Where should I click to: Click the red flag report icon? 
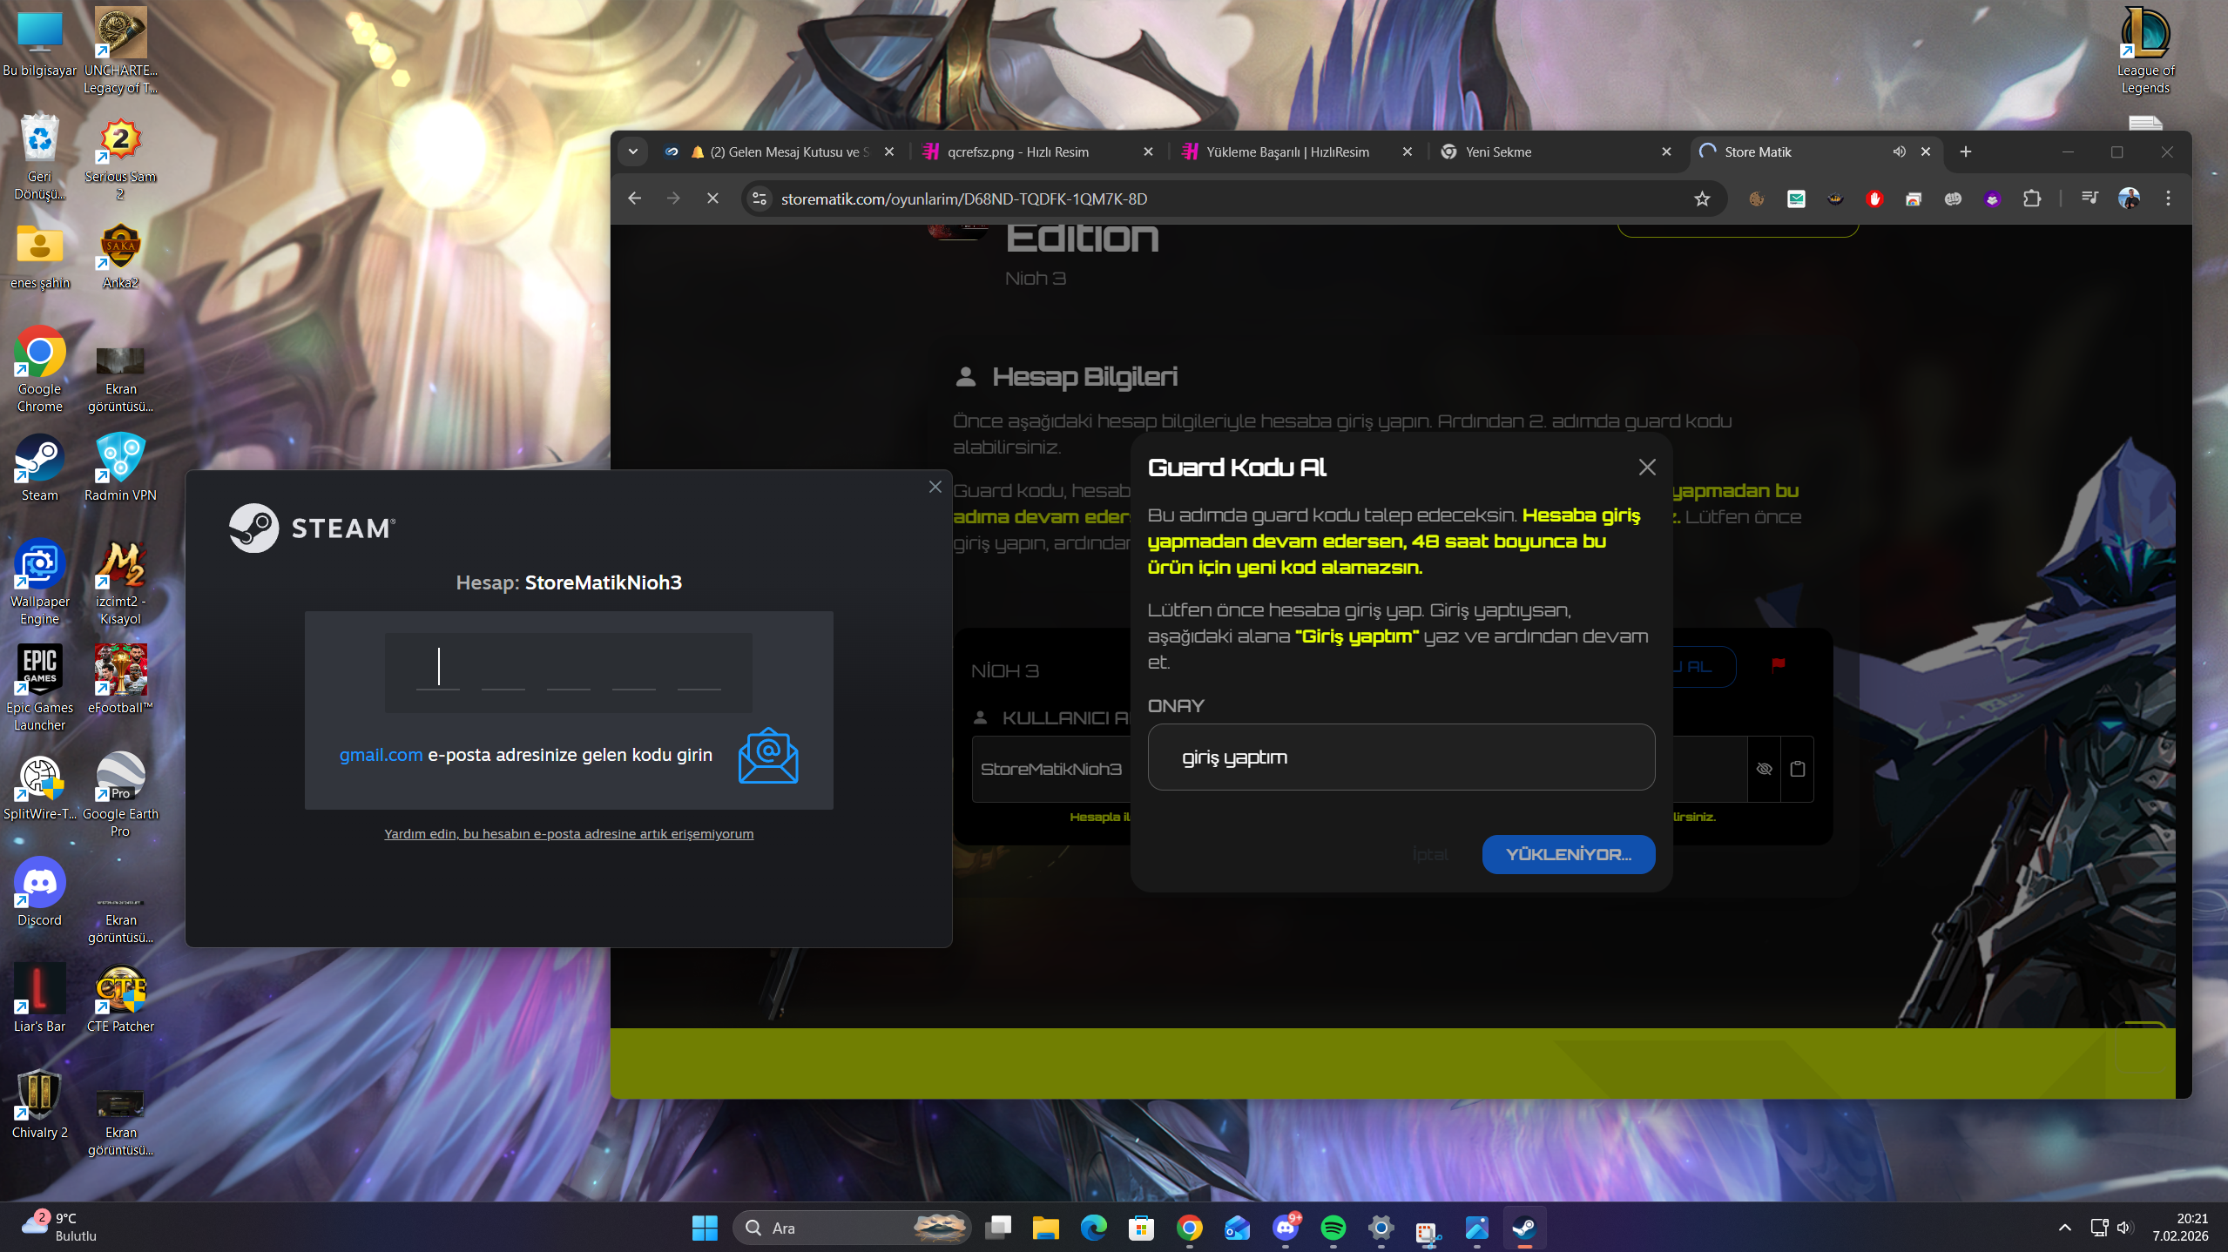1778,665
